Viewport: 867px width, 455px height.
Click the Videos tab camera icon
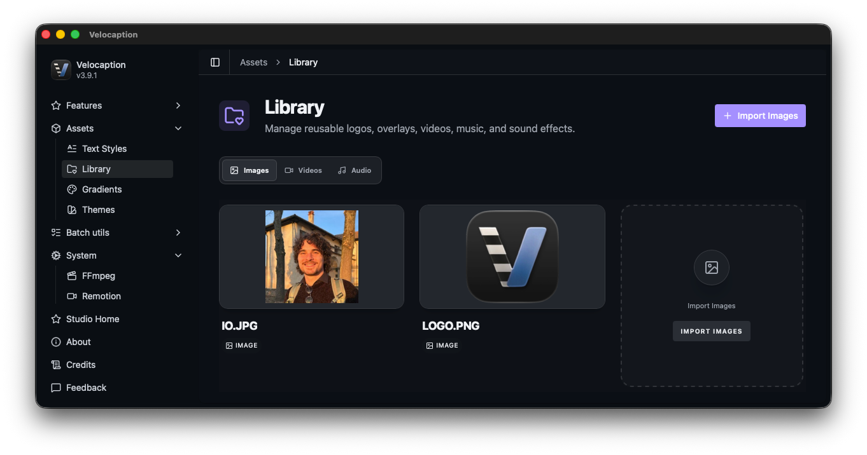(289, 170)
